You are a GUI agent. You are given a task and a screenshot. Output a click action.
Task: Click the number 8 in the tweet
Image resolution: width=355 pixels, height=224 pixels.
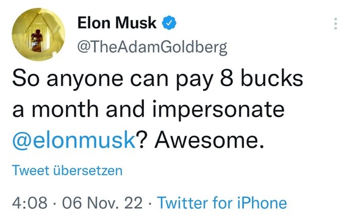227,78
